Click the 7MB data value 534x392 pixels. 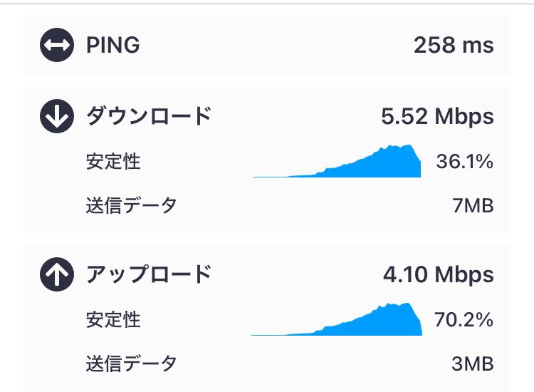tap(473, 205)
